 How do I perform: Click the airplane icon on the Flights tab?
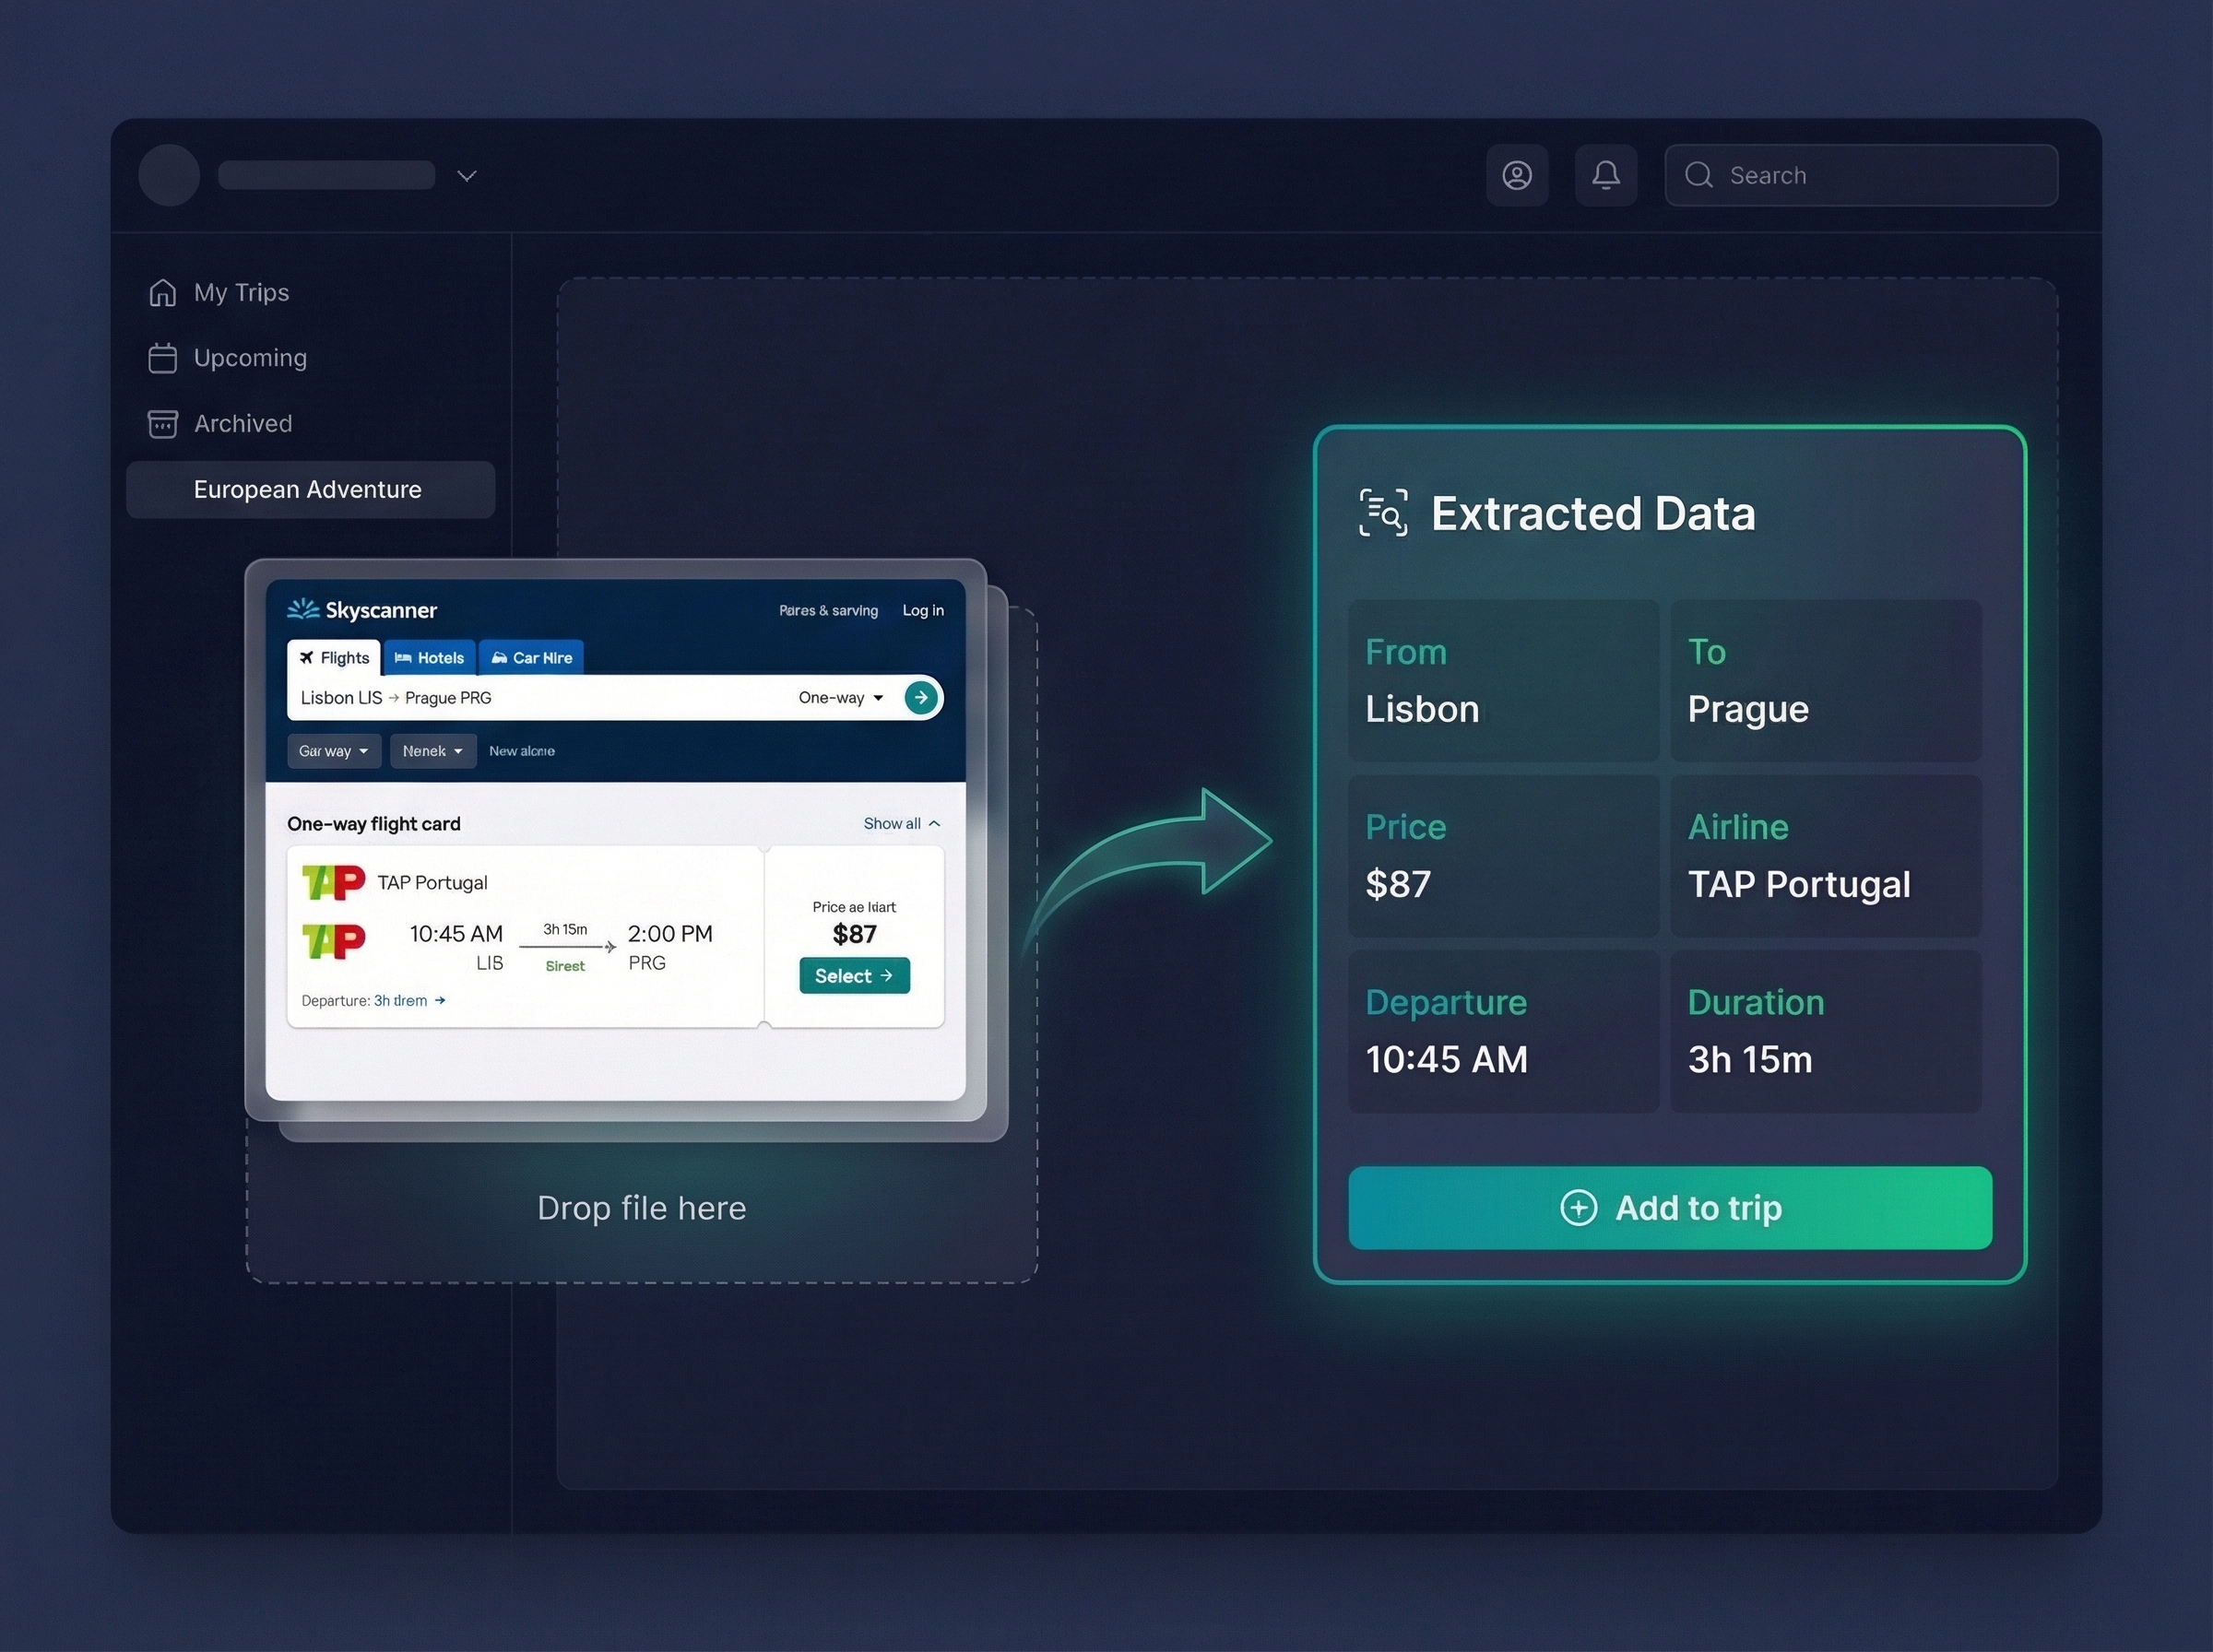click(x=307, y=657)
